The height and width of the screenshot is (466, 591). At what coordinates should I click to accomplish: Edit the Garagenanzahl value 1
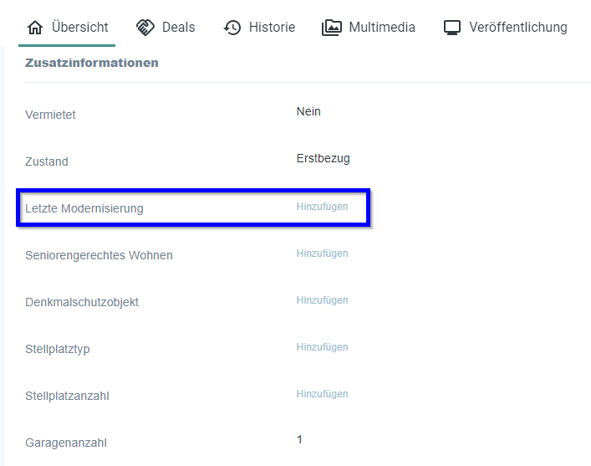click(x=299, y=440)
